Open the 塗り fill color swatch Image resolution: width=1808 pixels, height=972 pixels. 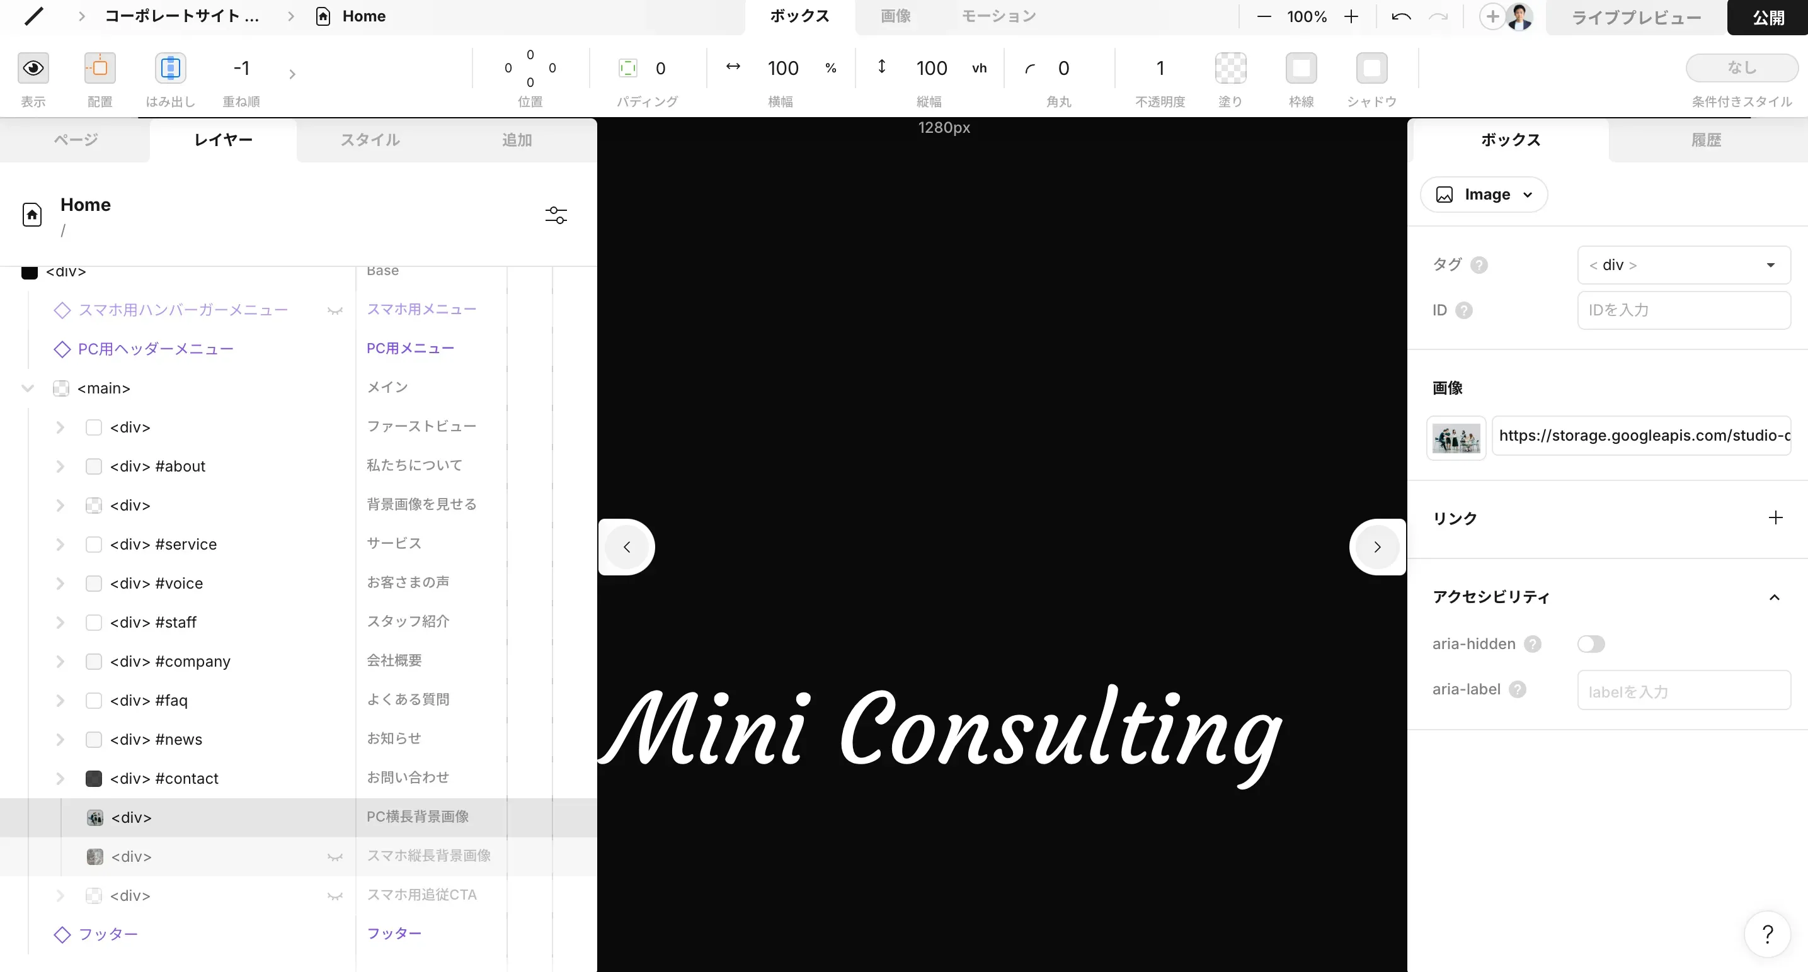click(1230, 68)
